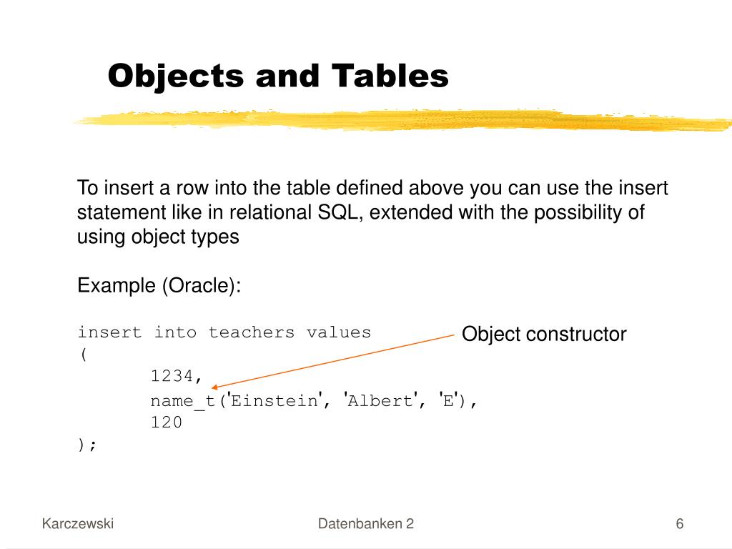Click the 'Albert' string literal
732x549 pixels.
pyautogui.click(x=380, y=401)
